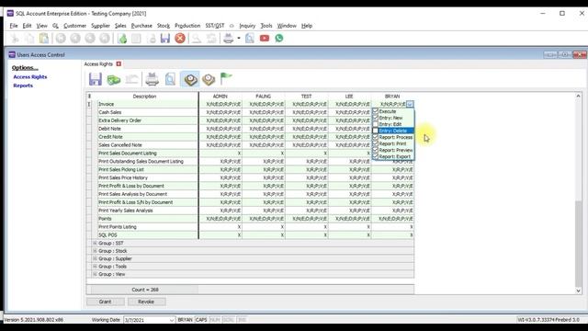Click the Grant button

106,302
